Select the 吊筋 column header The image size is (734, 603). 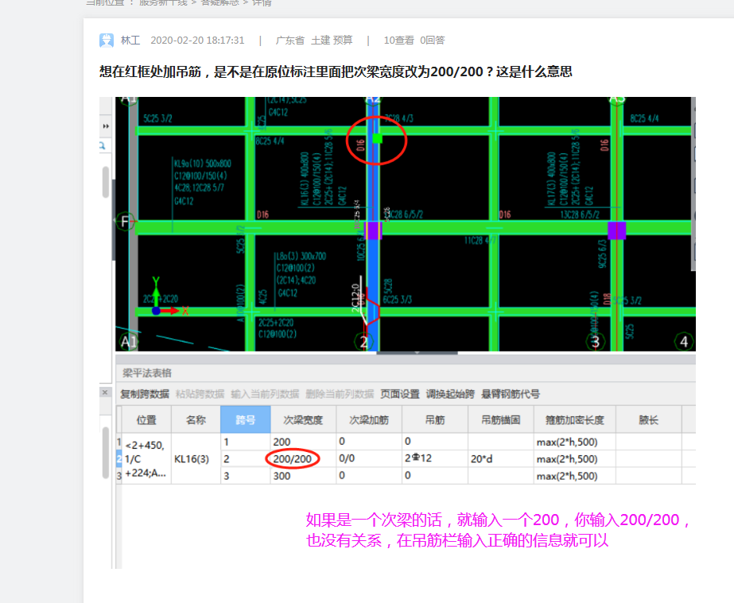[x=435, y=419]
